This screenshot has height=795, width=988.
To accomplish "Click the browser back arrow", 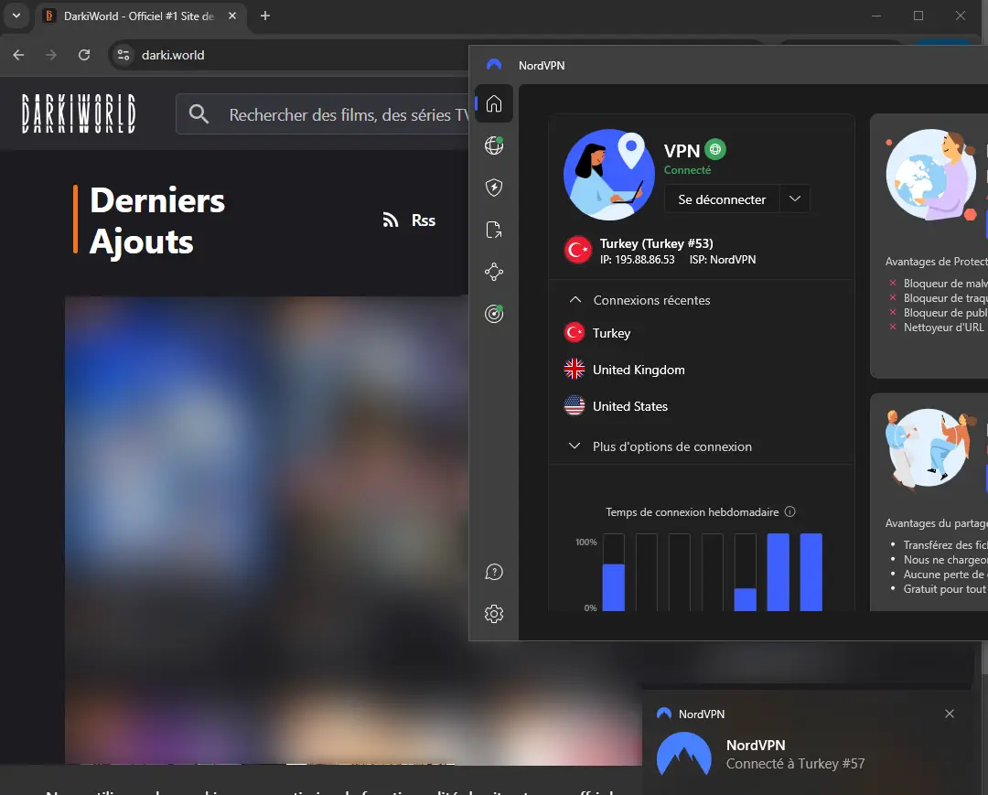I will coord(18,55).
